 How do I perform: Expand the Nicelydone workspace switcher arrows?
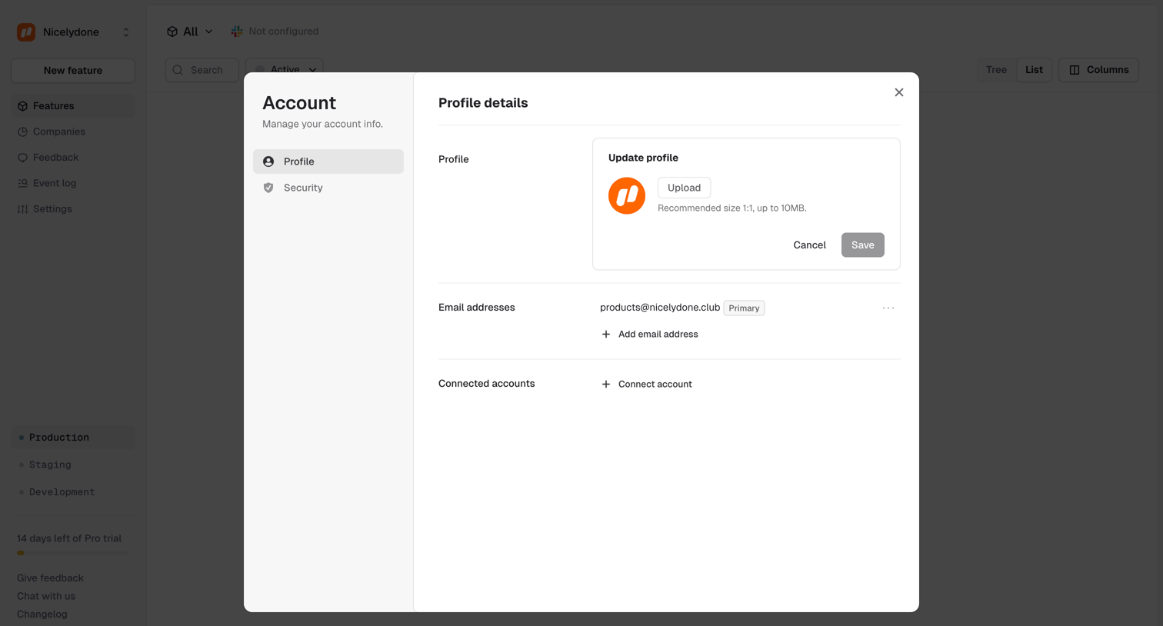[x=126, y=32]
